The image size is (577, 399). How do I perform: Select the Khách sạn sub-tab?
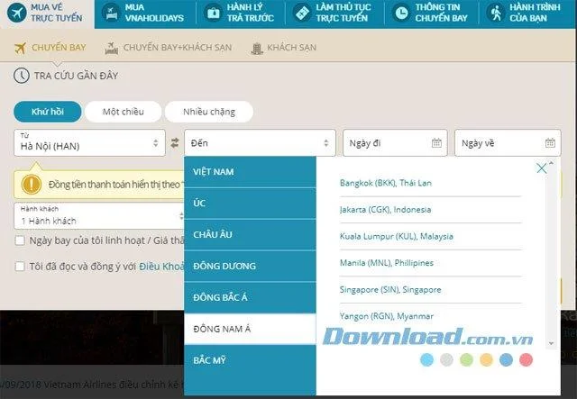[284, 48]
